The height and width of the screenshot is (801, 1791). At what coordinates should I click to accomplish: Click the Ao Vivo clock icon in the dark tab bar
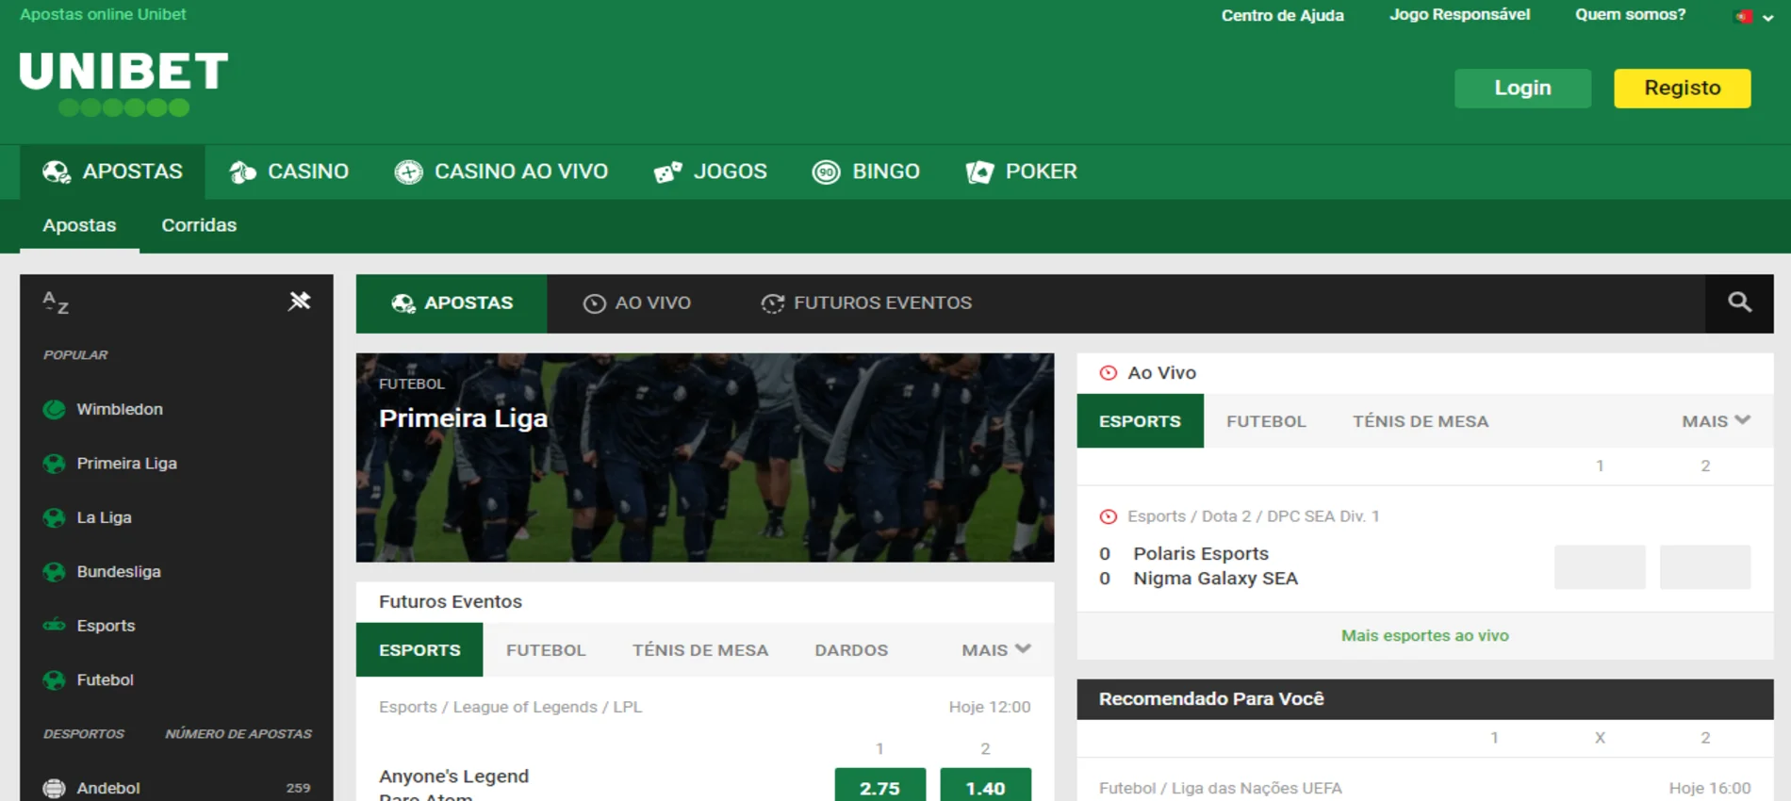pyautogui.click(x=594, y=303)
